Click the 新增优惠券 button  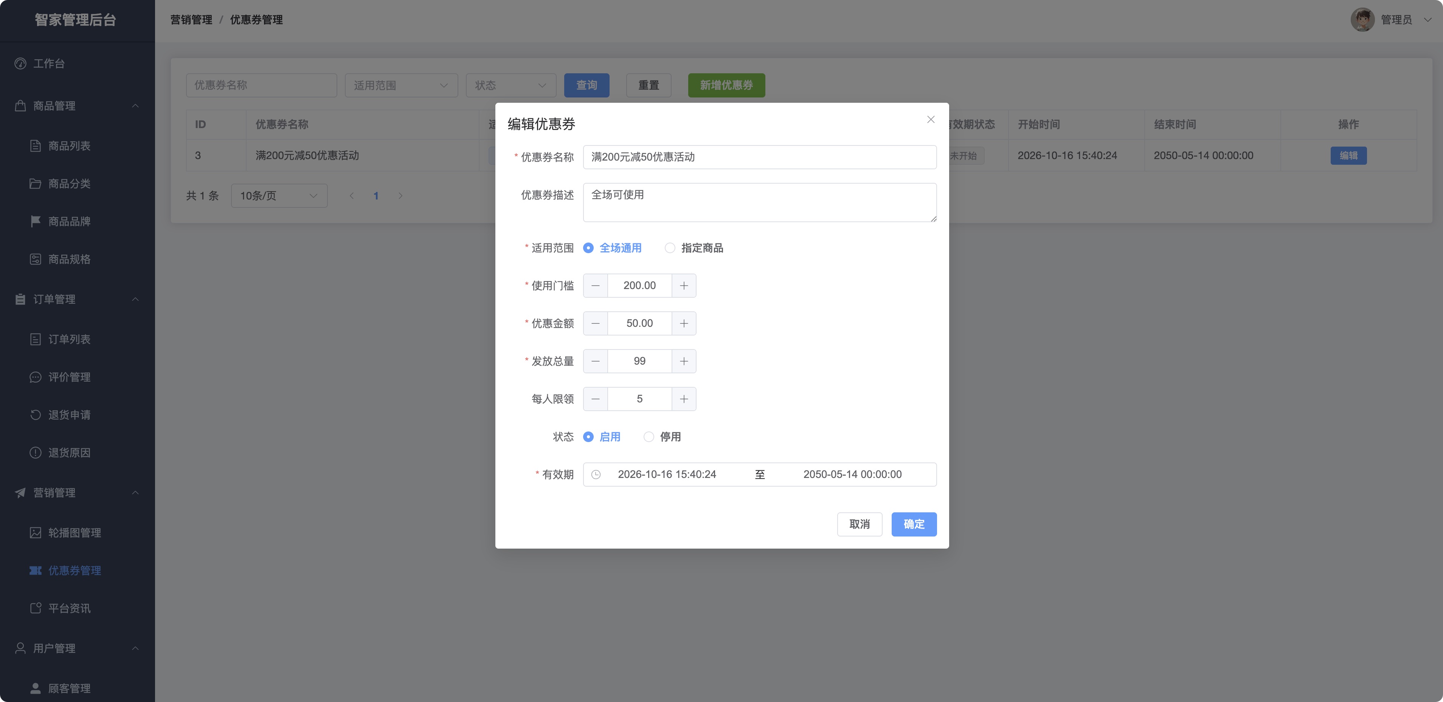click(726, 85)
